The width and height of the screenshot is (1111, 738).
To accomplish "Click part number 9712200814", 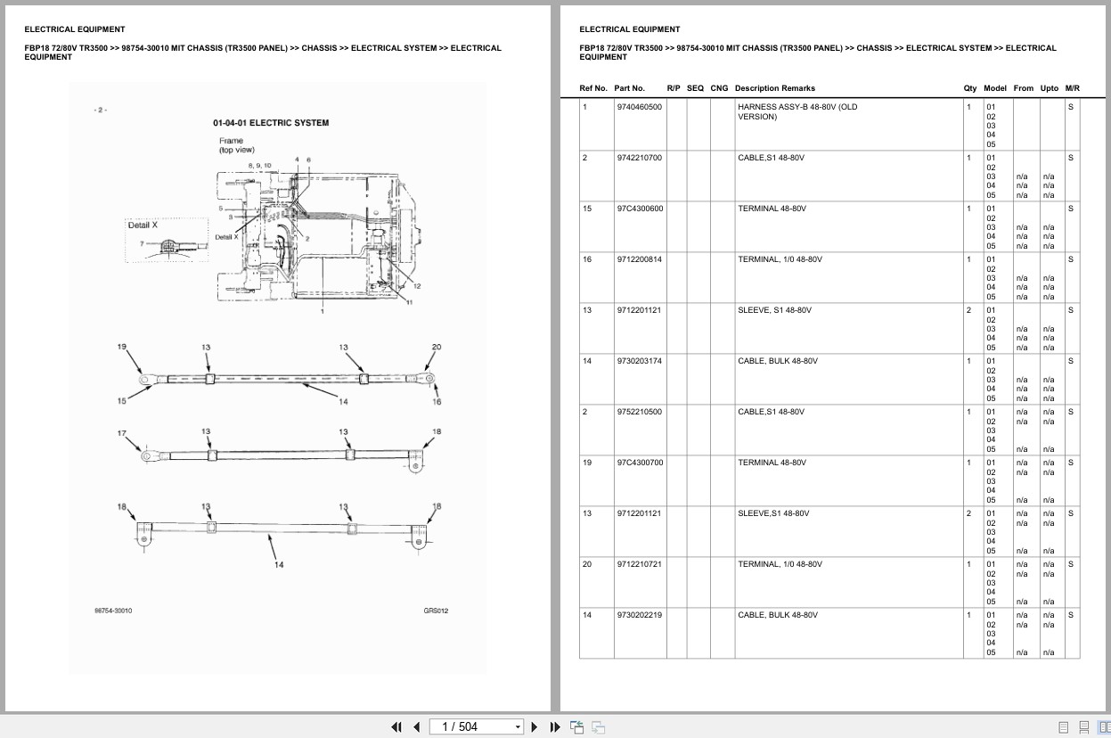I will click(x=640, y=259).
